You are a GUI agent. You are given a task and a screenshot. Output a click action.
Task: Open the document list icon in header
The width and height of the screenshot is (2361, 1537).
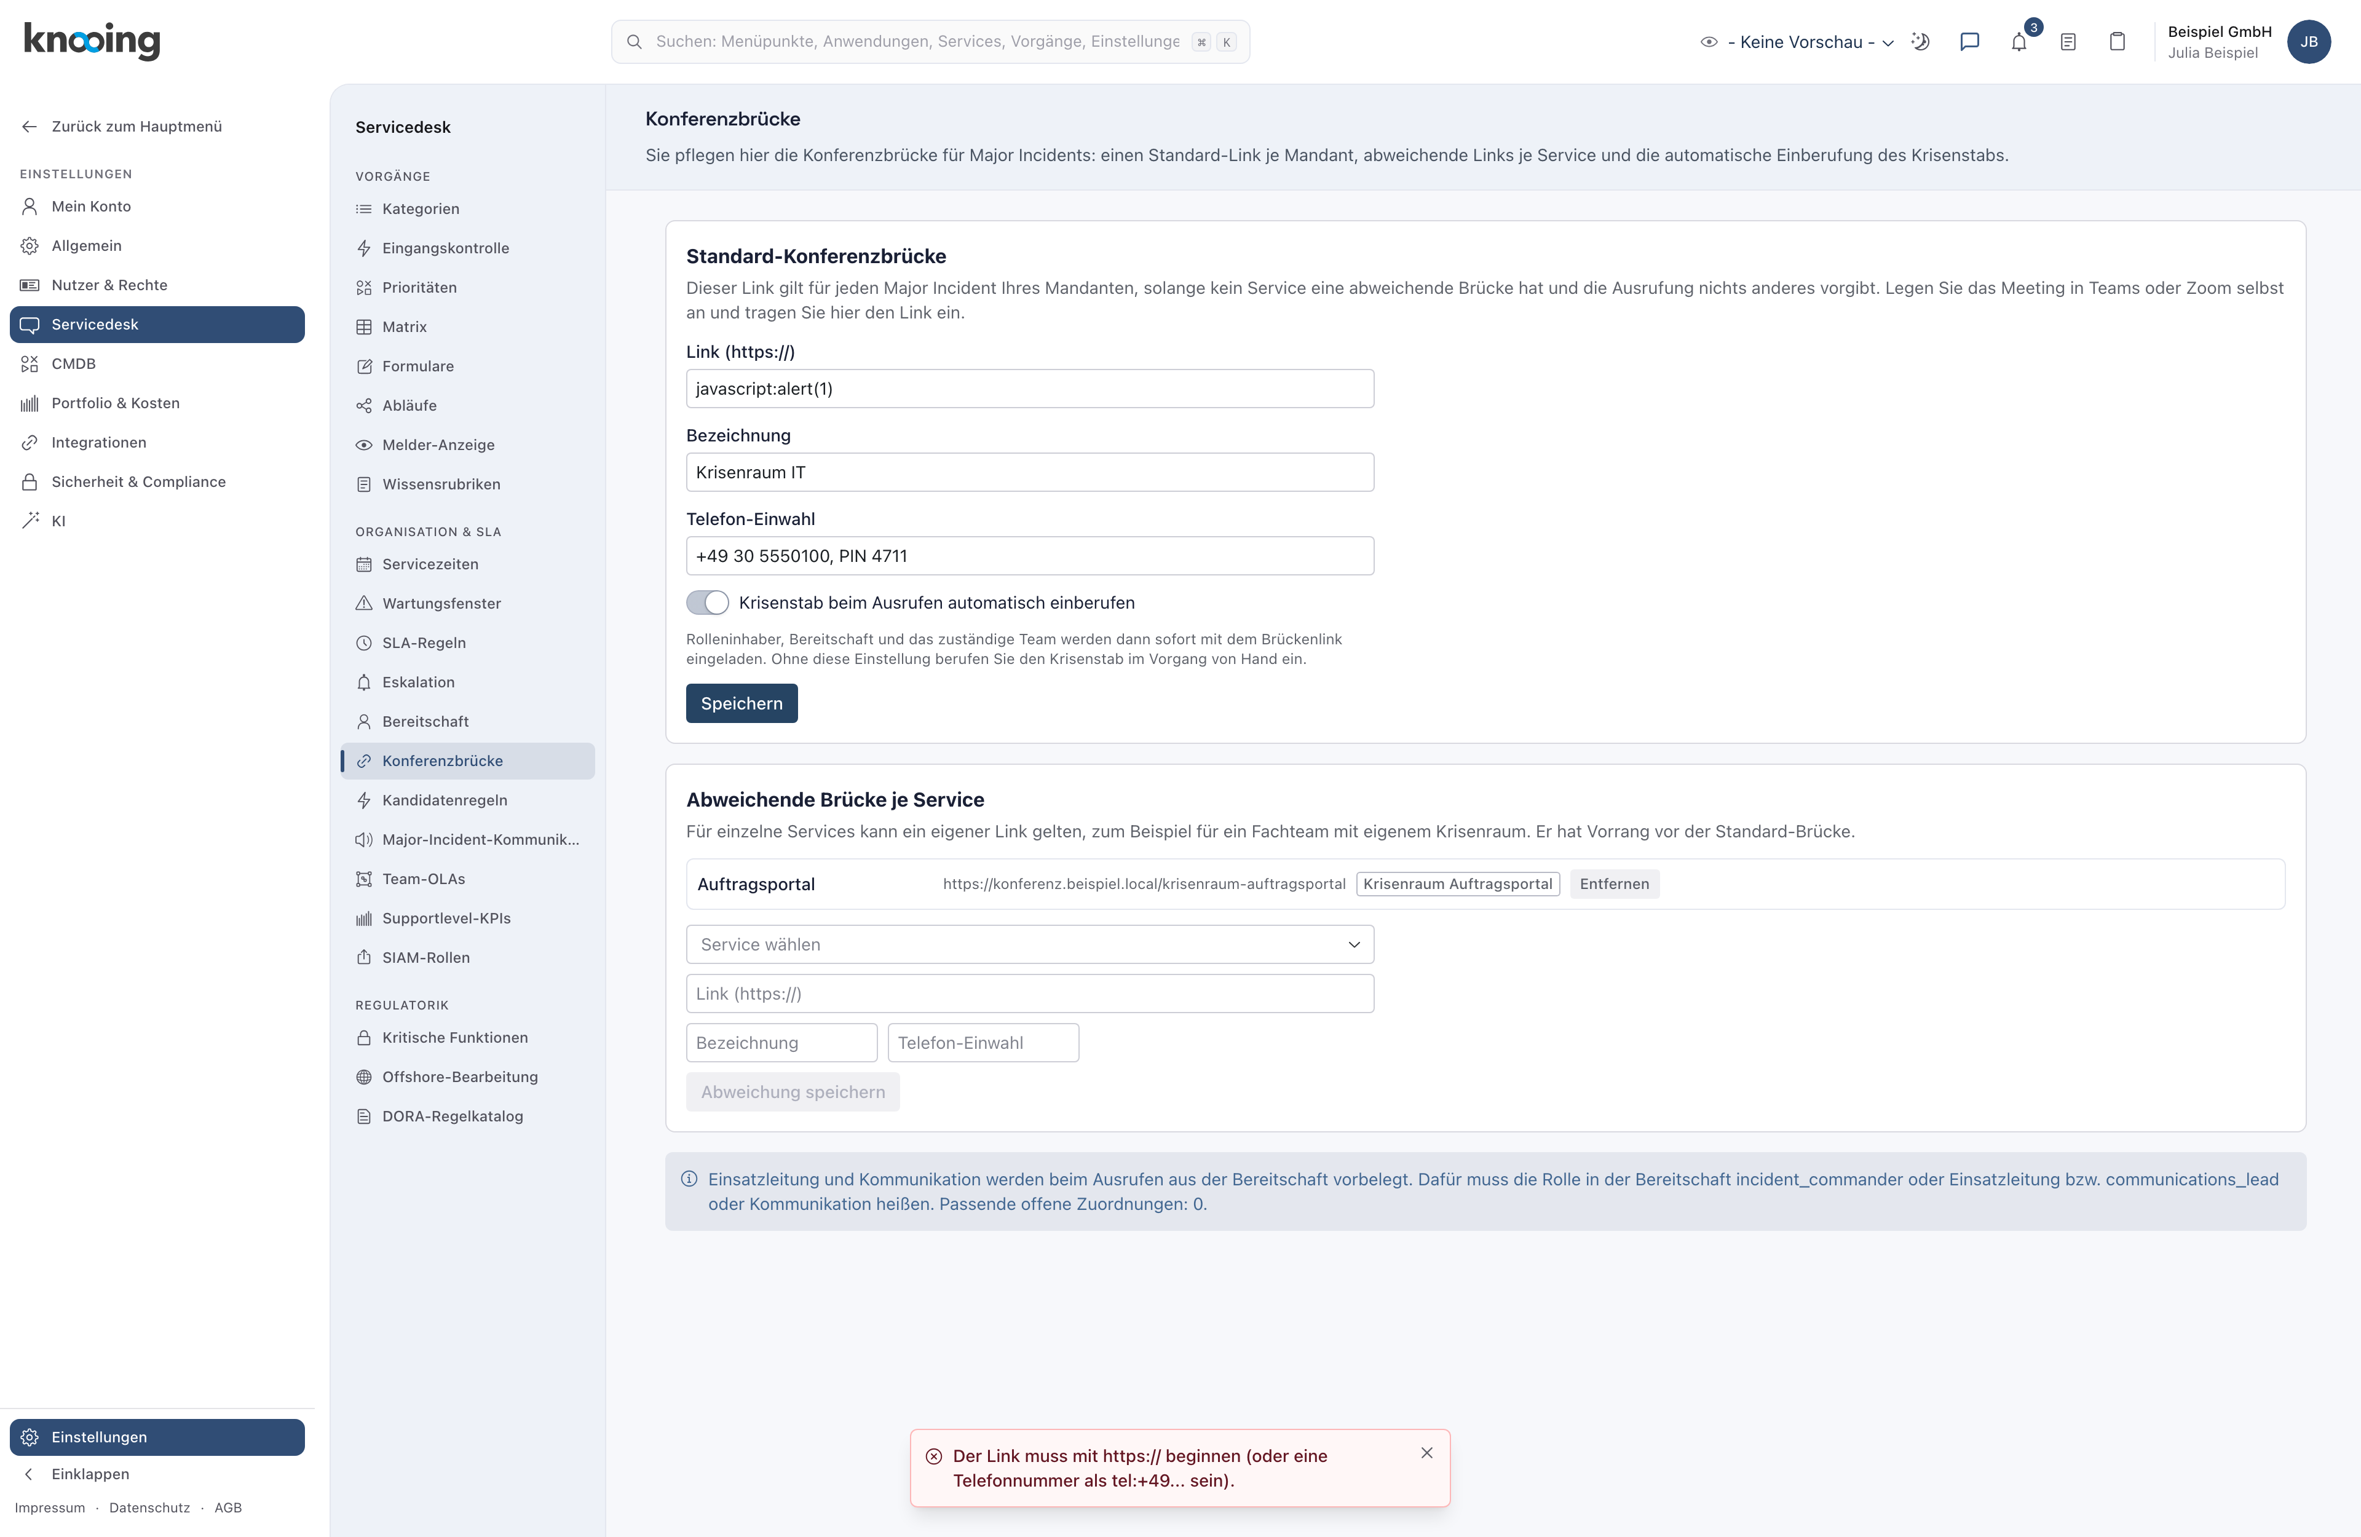pyautogui.click(x=2068, y=42)
